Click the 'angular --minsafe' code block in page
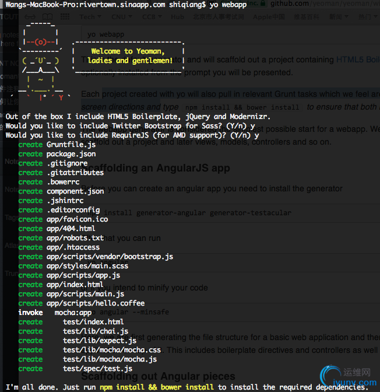Viewport: 380px width, 392px height. click(230, 312)
